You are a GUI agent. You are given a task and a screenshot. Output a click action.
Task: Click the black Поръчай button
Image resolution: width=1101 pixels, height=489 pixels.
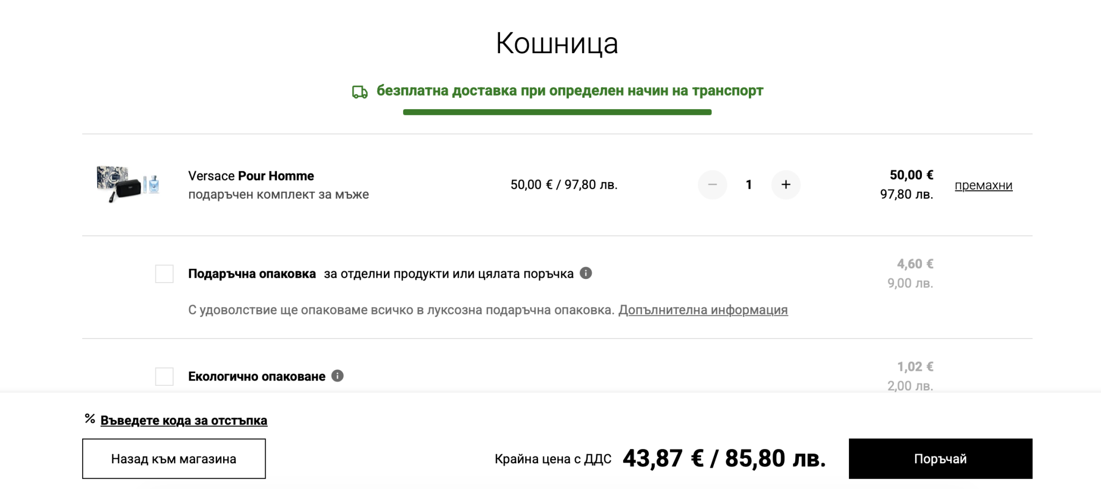pyautogui.click(x=940, y=458)
